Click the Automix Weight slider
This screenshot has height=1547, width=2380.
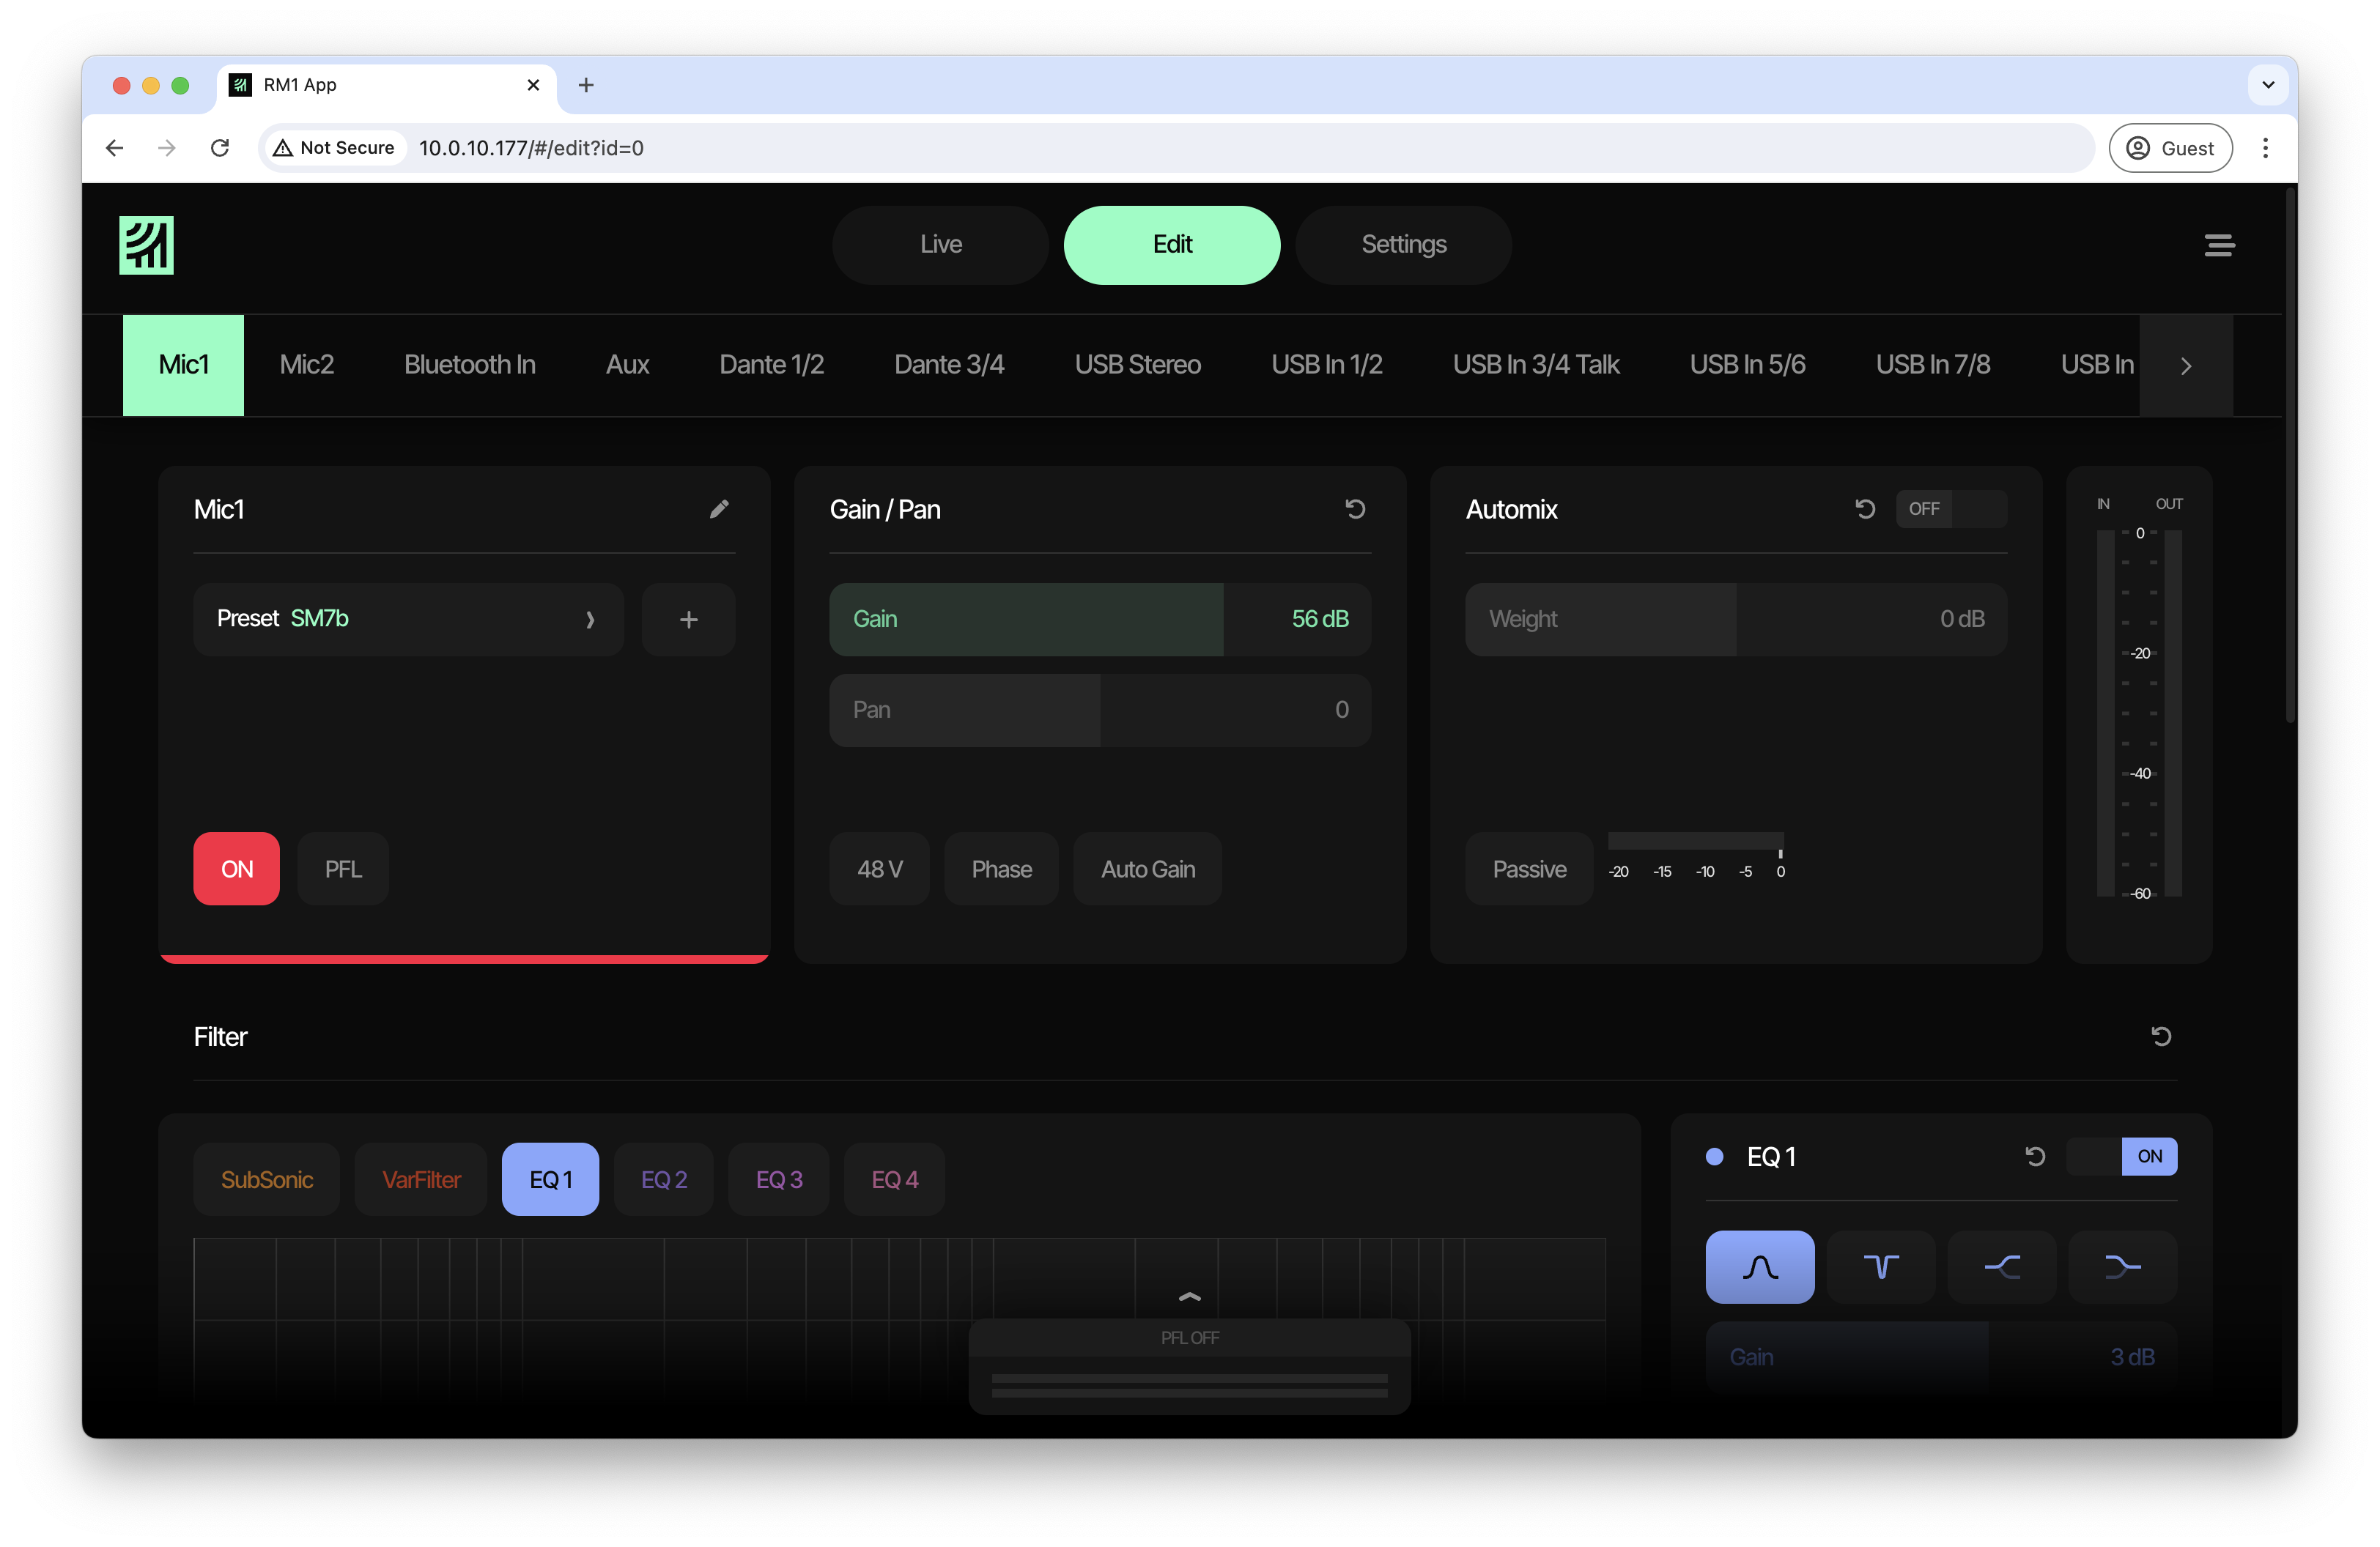pos(1736,620)
